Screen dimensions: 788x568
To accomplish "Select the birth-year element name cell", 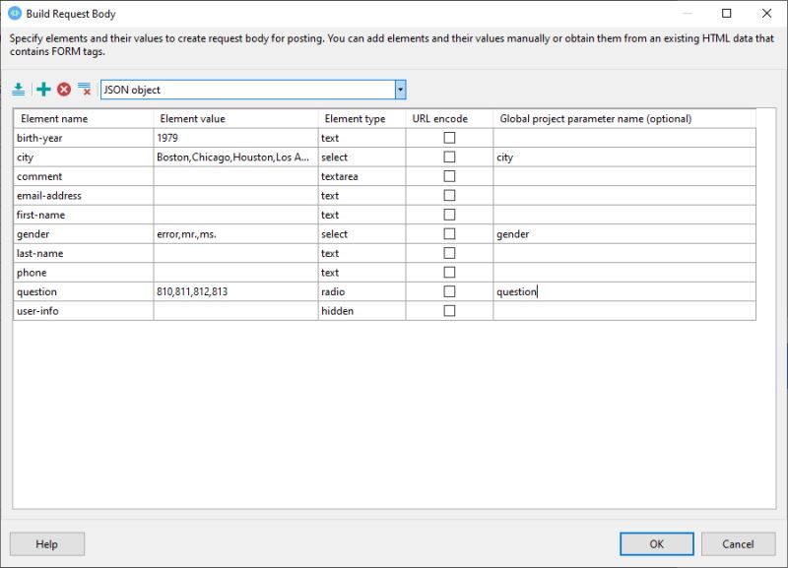I will 84,138.
